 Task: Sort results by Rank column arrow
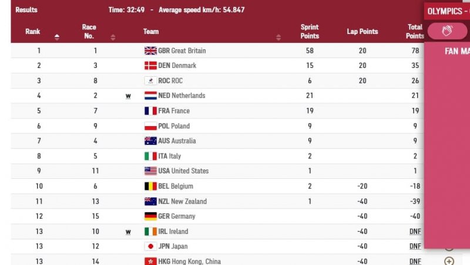[x=57, y=37]
